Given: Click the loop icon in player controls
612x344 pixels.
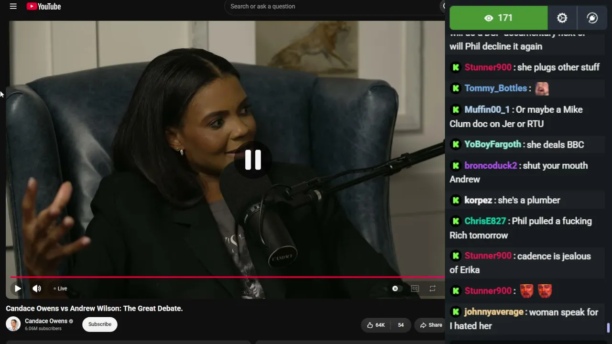Looking at the screenshot, I should pos(432,289).
